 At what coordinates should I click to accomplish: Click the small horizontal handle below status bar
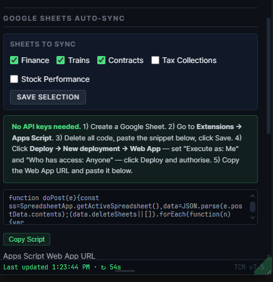click(x=125, y=271)
